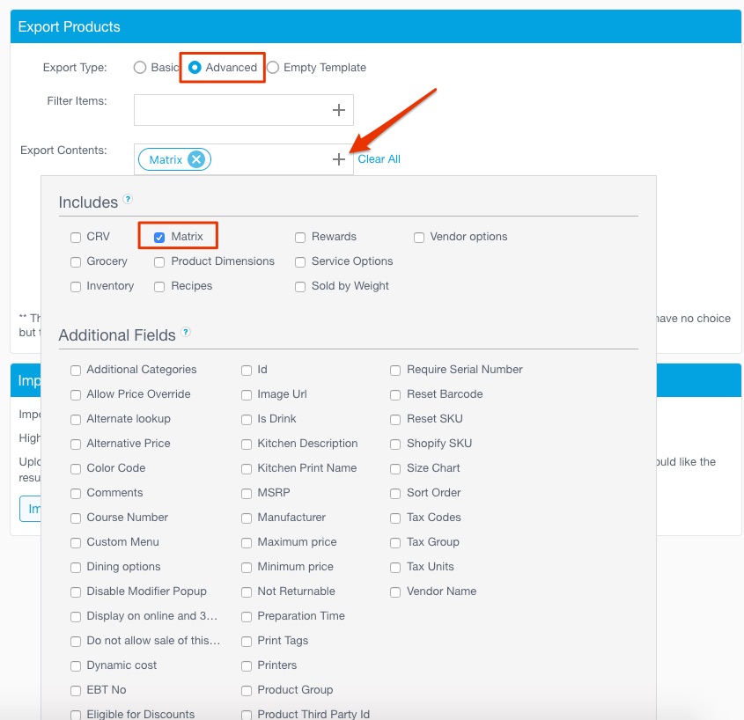Enable Allow Price Override checkbox
Screen dimensions: 744x720
pyautogui.click(x=76, y=394)
